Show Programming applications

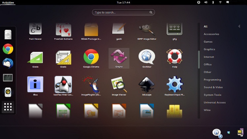[212, 80]
